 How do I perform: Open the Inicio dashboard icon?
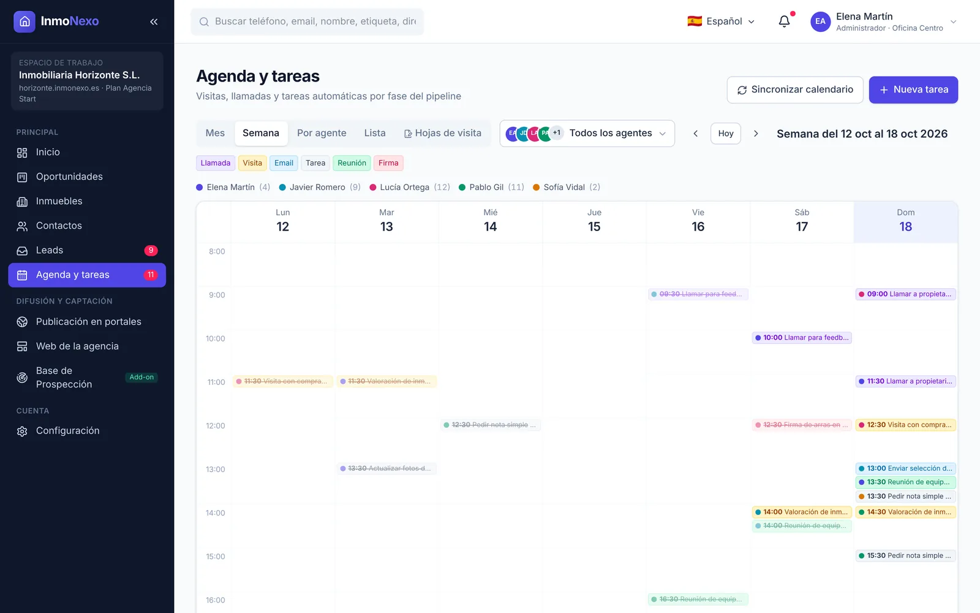point(22,153)
